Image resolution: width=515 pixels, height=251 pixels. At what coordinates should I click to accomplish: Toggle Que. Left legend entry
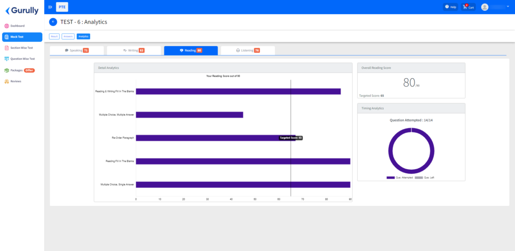click(x=424, y=178)
